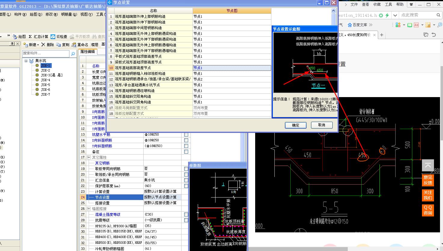Expand bookmarks overflow after 百度文库
Viewport: 443px width, 251px height.
[x=371, y=25]
